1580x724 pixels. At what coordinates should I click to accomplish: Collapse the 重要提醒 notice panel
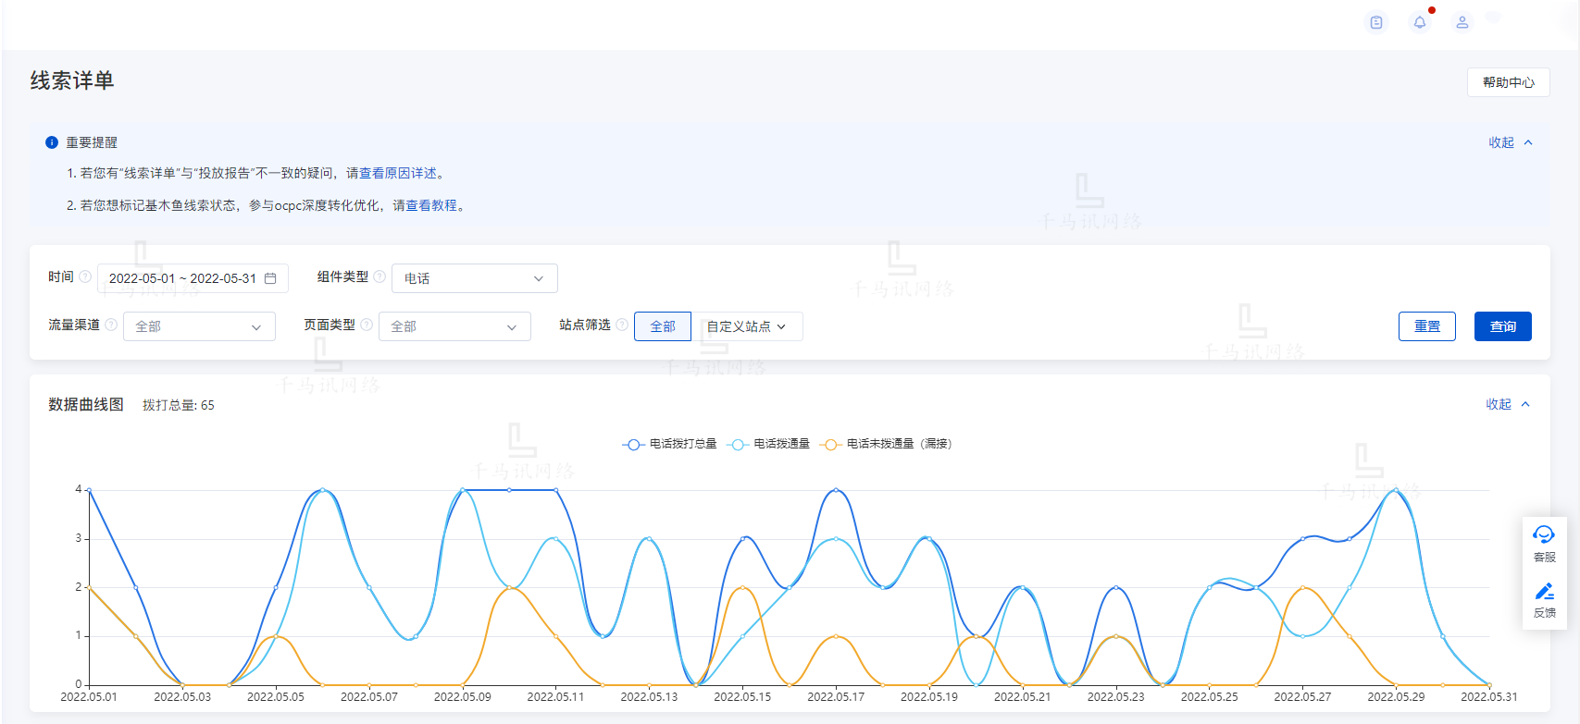click(x=1510, y=142)
